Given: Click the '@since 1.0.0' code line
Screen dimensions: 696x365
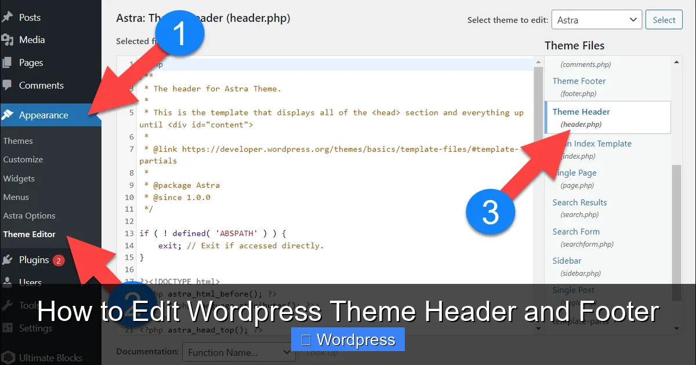Looking at the screenshot, I should pos(177,197).
